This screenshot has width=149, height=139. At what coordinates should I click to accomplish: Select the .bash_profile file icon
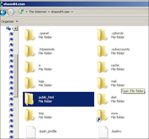click(x=31, y=132)
